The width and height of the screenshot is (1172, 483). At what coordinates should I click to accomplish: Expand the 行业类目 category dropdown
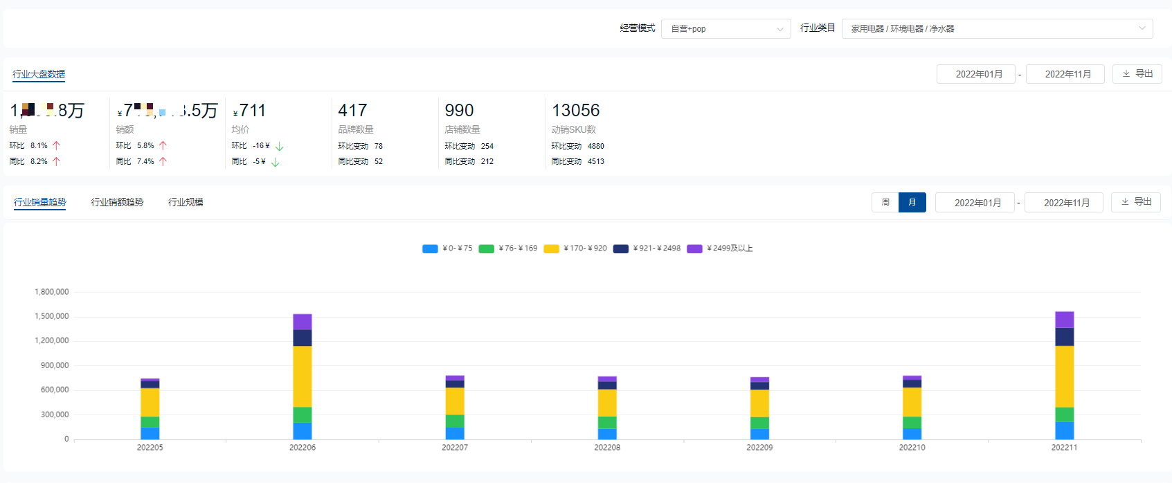997,29
